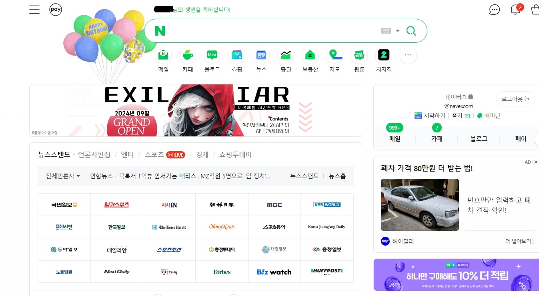Open the purple 10% 더 적립 banner
This screenshot has height=296, width=539.
pyautogui.click(x=456, y=275)
